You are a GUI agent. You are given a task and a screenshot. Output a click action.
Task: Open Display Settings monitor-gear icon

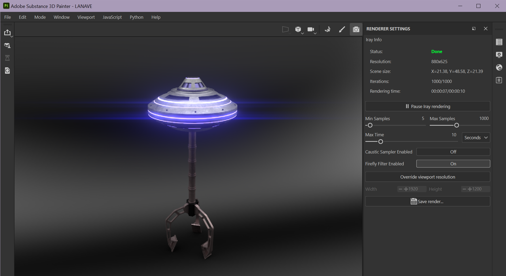[x=499, y=55]
